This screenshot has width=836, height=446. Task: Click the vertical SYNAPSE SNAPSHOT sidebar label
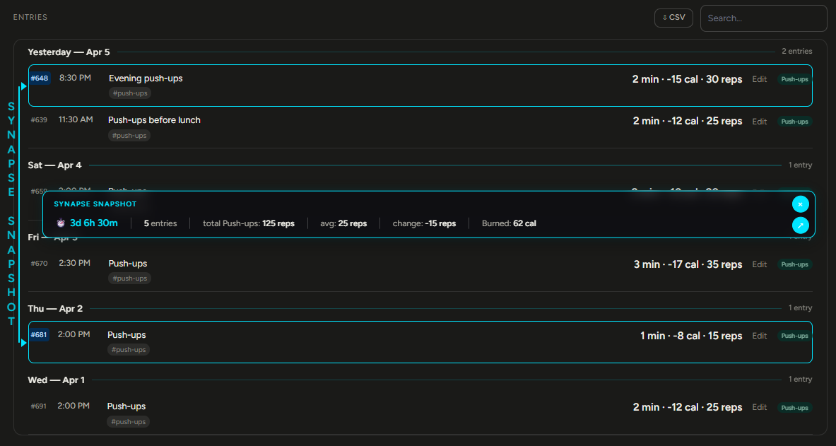click(11, 212)
